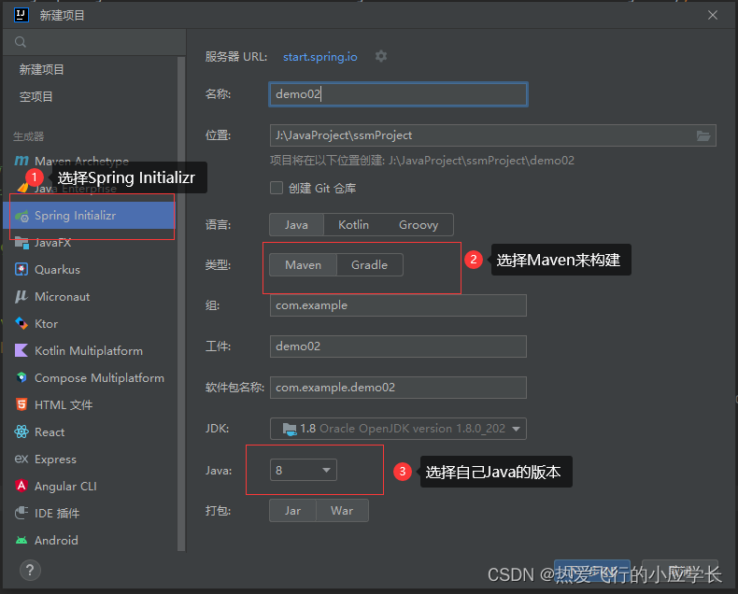The image size is (738, 594).
Task: Select Java as the language
Action: pos(296,225)
